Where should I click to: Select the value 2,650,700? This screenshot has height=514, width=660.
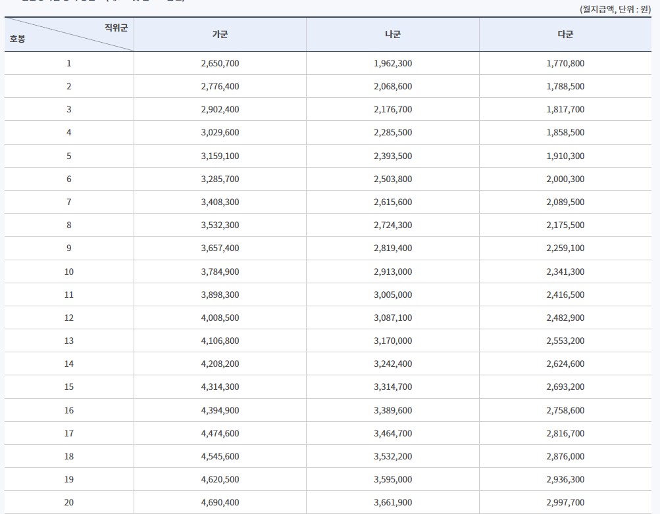pos(220,64)
